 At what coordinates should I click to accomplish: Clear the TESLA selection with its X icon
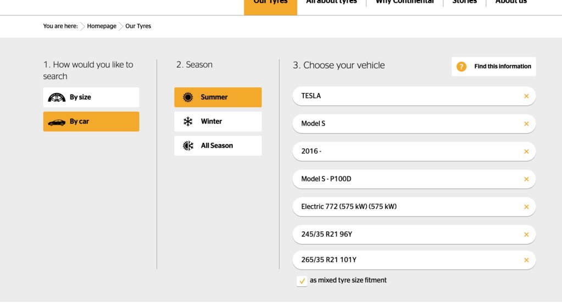(526, 96)
